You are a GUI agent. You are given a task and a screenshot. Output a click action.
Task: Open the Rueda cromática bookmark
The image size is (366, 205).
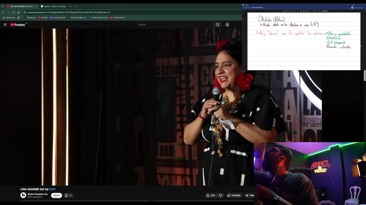(x=77, y=18)
